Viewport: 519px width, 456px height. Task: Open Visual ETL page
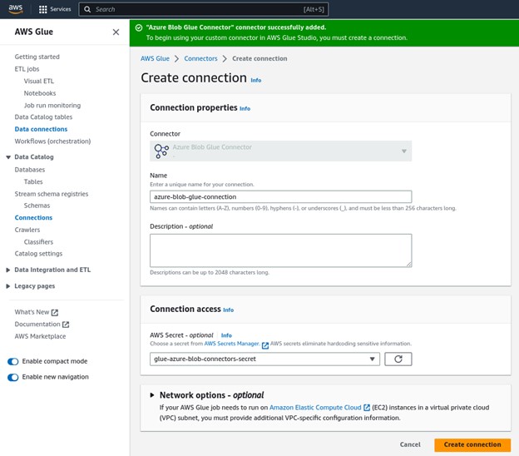(x=39, y=82)
